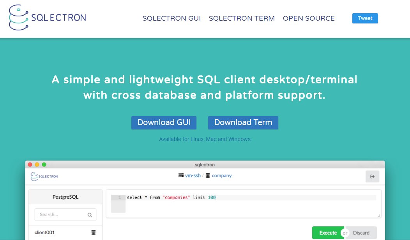410x240 pixels.
Task: Click the red close dot of sqlectron window
Action: [30, 164]
